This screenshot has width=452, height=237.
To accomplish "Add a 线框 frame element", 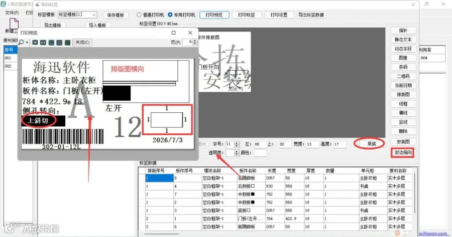I will point(403,104).
